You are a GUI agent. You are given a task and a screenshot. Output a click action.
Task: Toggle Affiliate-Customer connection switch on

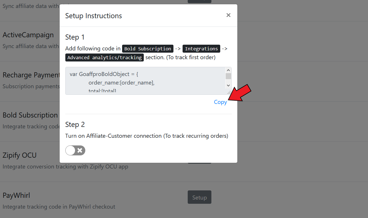tap(75, 151)
